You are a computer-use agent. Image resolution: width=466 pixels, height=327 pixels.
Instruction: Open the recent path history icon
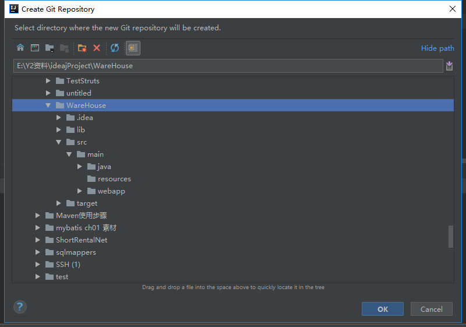click(449, 66)
